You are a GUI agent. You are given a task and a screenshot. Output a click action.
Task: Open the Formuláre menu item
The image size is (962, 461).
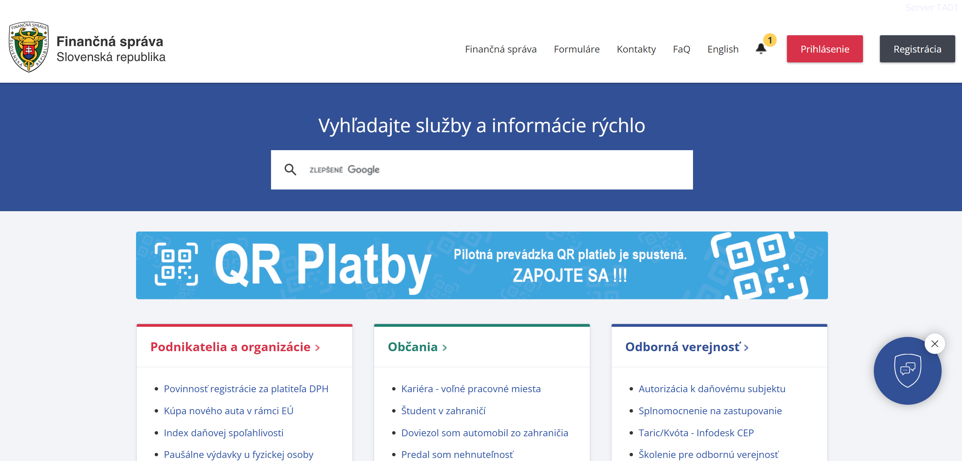[576, 49]
